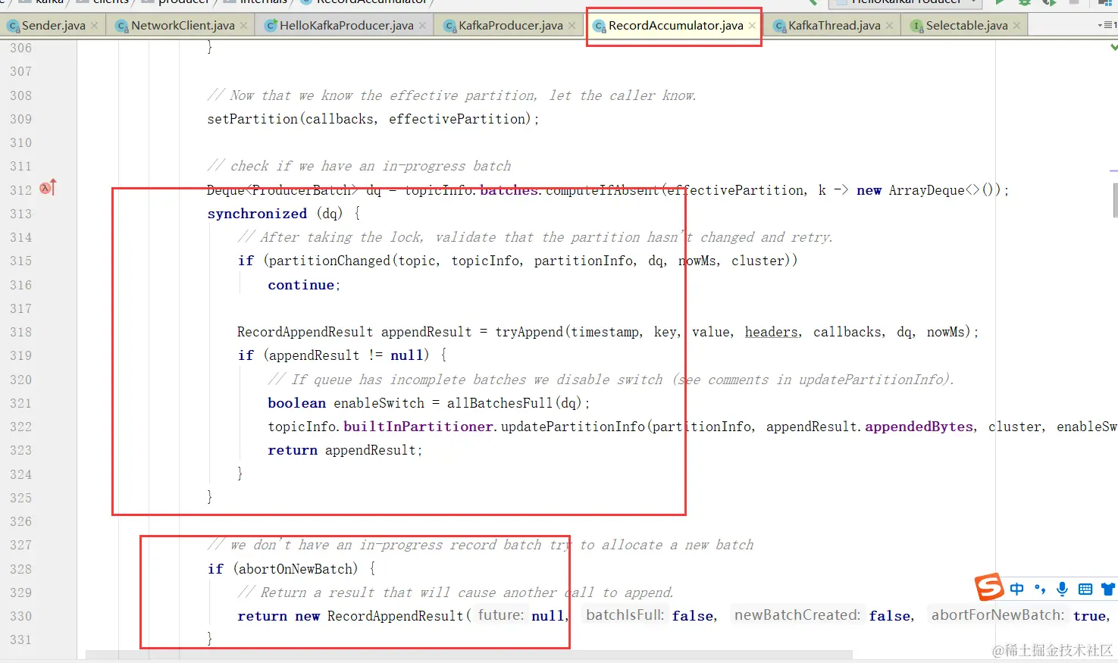The height and width of the screenshot is (663, 1118).
Task: Click the interface icon on Selectable.java tab
Action: 917,27
